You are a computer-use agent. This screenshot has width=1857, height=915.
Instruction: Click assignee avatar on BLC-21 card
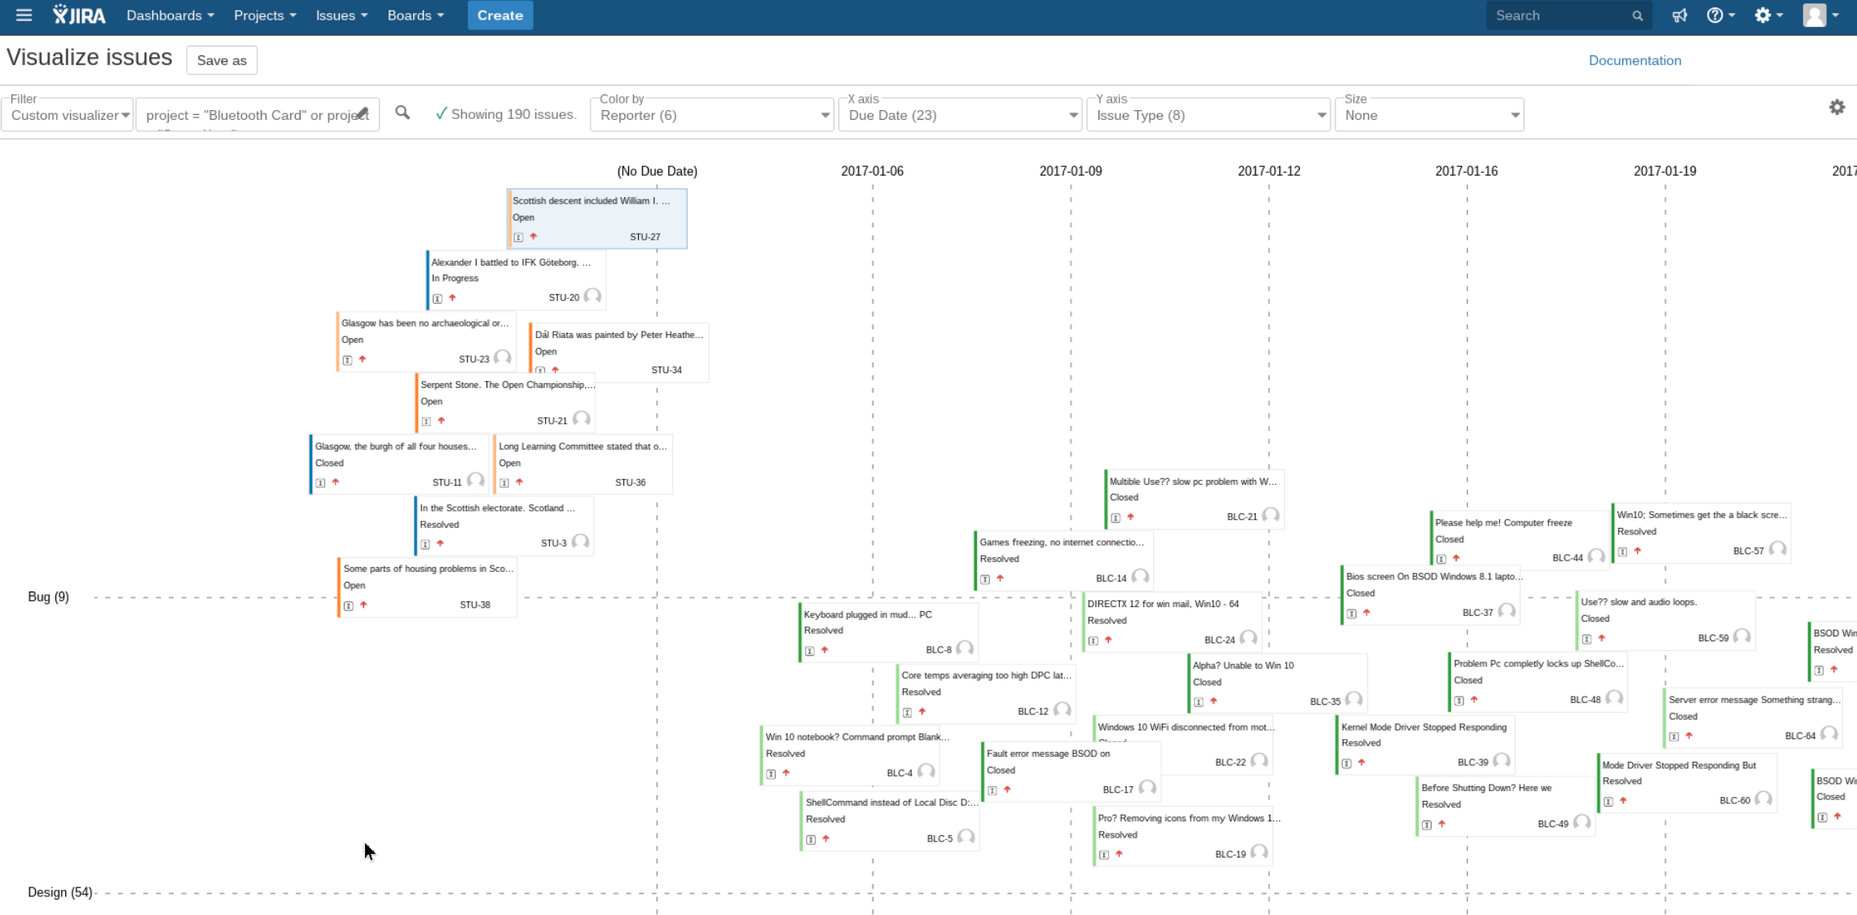tap(1270, 515)
